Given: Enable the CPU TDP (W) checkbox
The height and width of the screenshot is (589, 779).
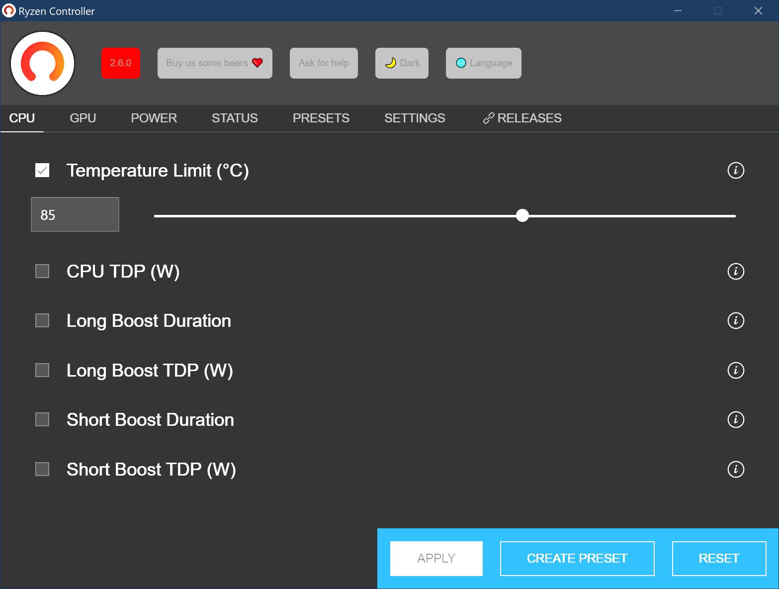Looking at the screenshot, I should 42,271.
